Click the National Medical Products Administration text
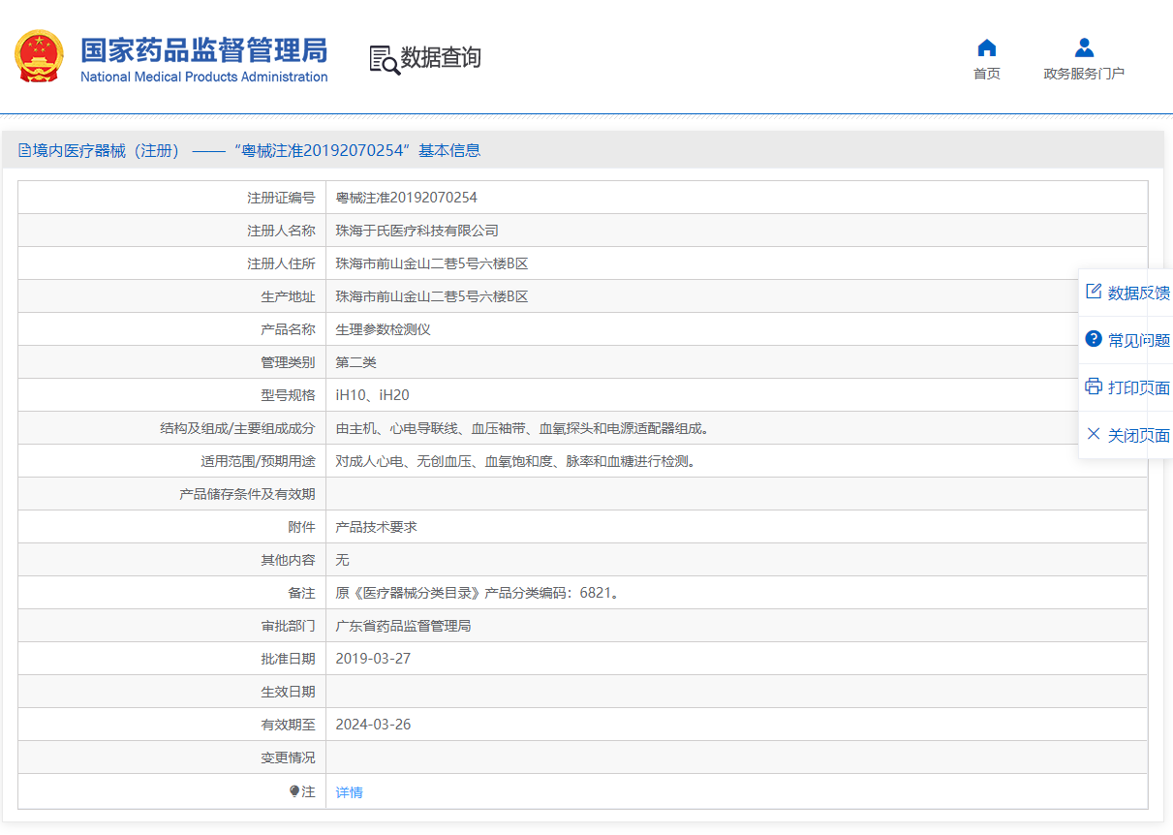This screenshot has width=1173, height=835. coord(204,77)
